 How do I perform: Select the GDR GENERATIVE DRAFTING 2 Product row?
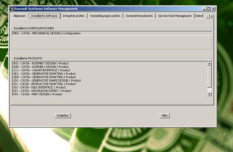pos(110,77)
